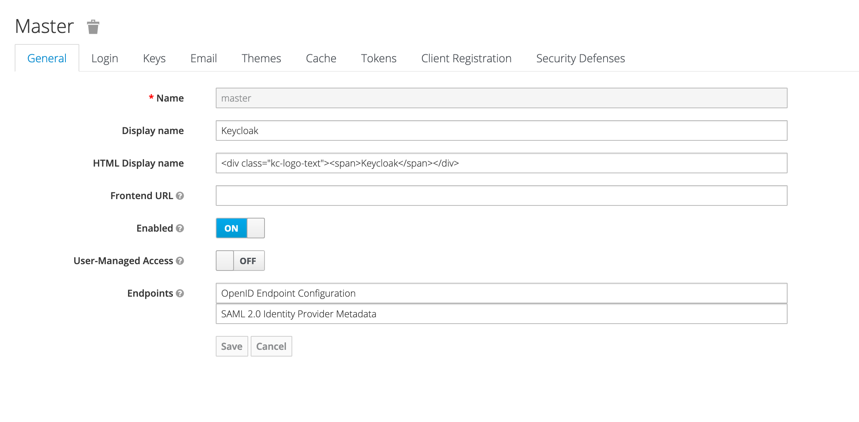Open the OpenID Endpoint Configuration link
The width and height of the screenshot is (859, 422).
click(x=288, y=293)
